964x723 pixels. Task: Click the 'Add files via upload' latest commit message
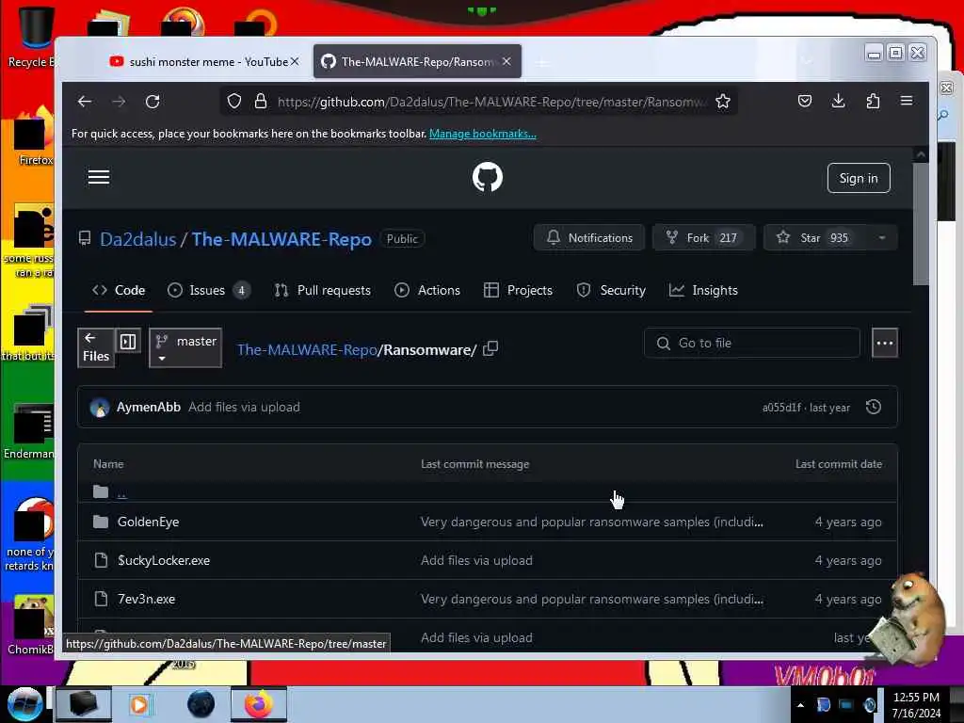[x=244, y=407]
